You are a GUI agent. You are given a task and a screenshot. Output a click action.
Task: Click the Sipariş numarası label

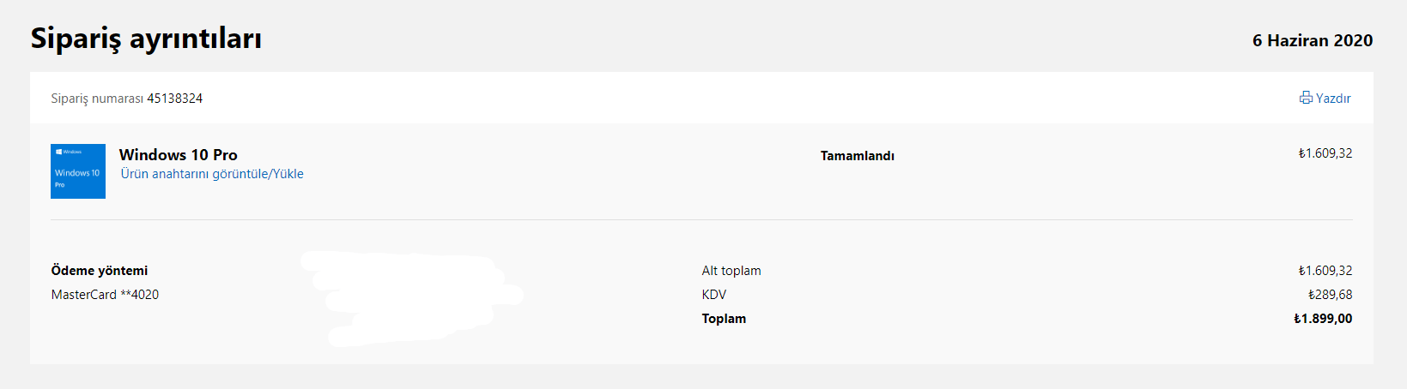(96, 99)
